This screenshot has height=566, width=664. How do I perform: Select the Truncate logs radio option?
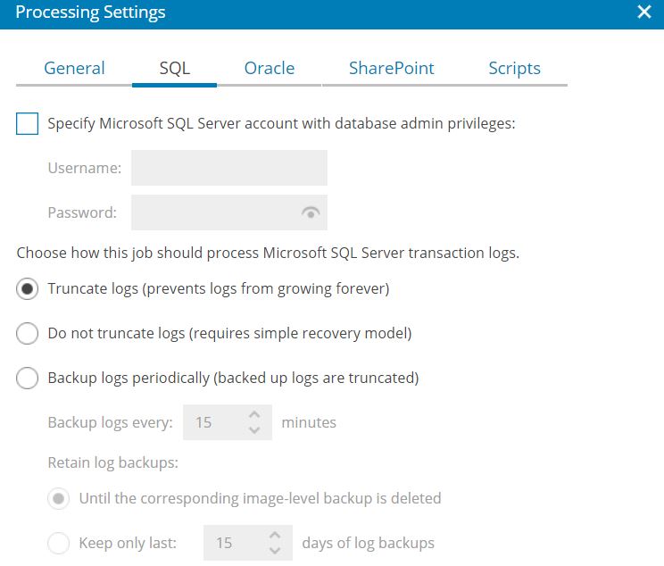click(27, 289)
